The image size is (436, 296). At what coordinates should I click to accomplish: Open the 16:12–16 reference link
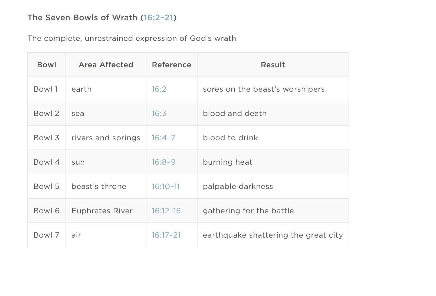click(x=166, y=211)
